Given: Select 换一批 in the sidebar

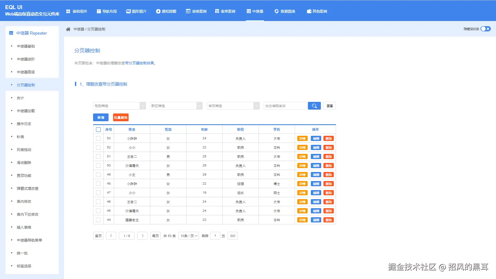Looking at the screenshot, I should coord(32,253).
